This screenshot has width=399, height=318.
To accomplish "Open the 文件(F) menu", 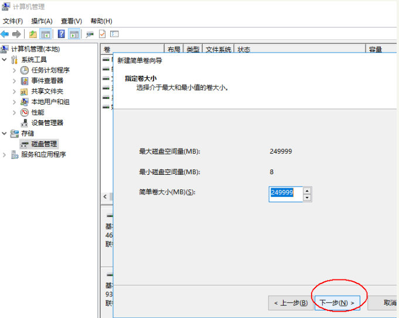I will pyautogui.click(x=13, y=21).
